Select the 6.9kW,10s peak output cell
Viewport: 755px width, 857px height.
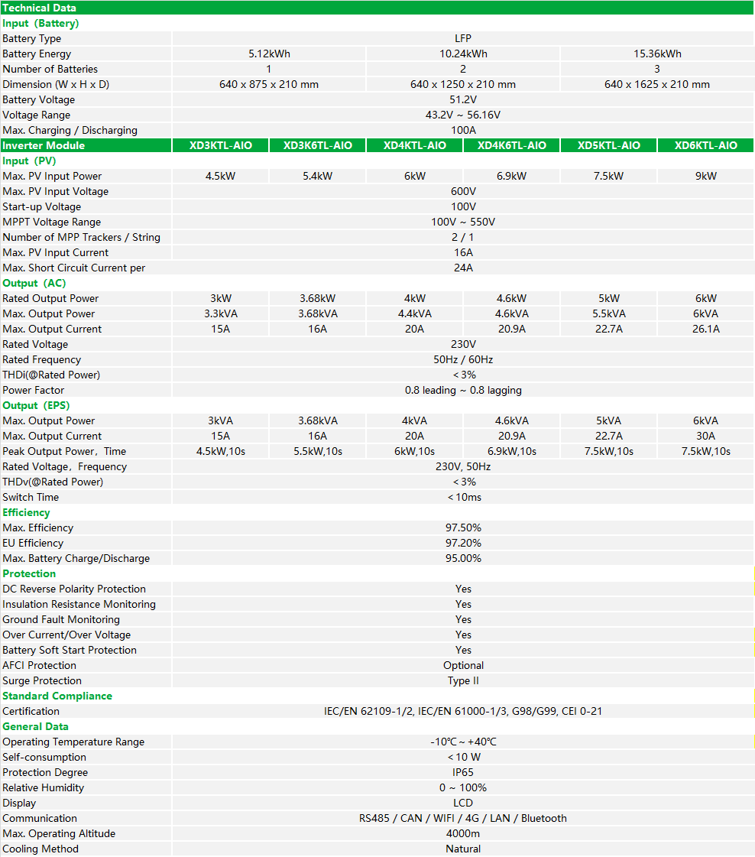click(x=511, y=451)
